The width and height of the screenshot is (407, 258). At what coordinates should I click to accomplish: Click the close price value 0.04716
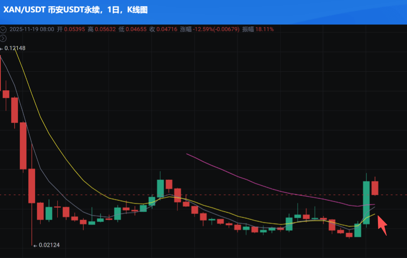tap(168, 29)
